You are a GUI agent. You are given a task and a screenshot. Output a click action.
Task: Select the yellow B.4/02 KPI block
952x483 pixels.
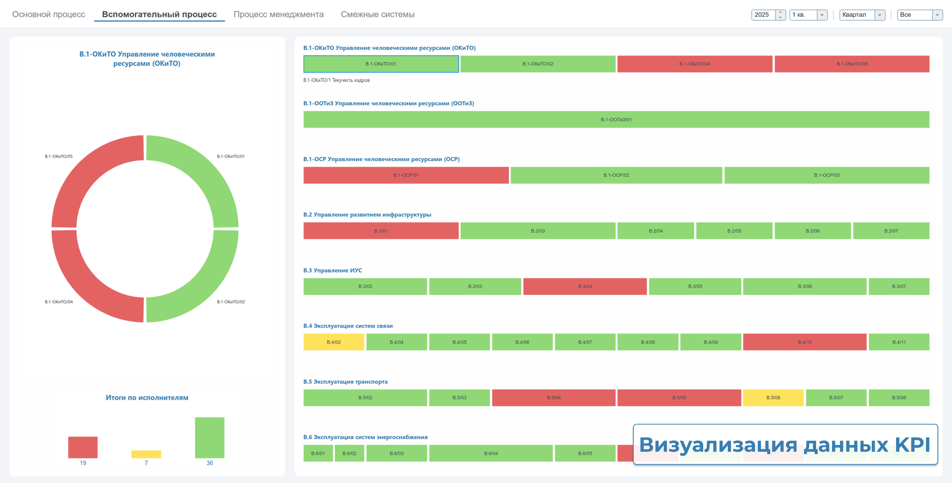[x=334, y=342]
